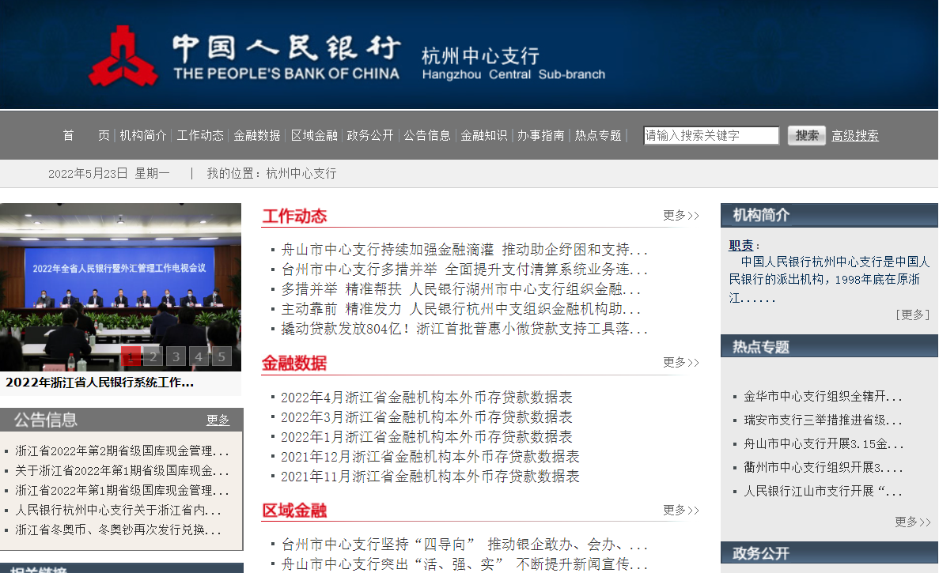The width and height of the screenshot is (939, 573).
Task: Click the 杭州中心支行 banner title text
Action: coord(480,56)
